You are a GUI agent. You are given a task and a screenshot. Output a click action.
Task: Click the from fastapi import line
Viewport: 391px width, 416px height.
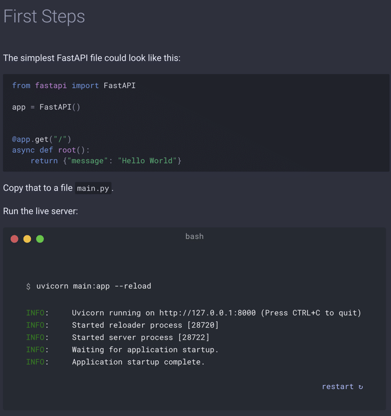point(74,85)
